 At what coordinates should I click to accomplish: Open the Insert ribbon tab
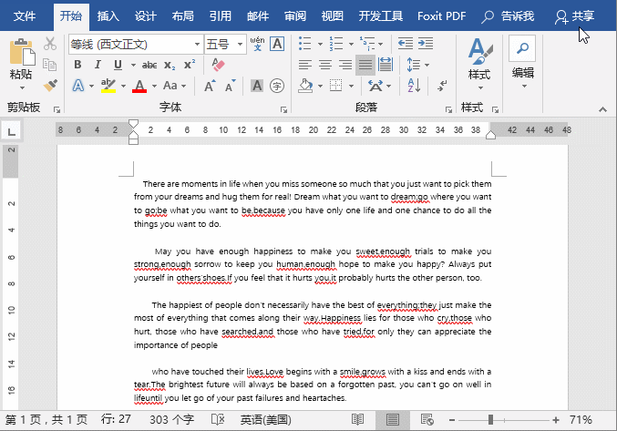click(108, 15)
